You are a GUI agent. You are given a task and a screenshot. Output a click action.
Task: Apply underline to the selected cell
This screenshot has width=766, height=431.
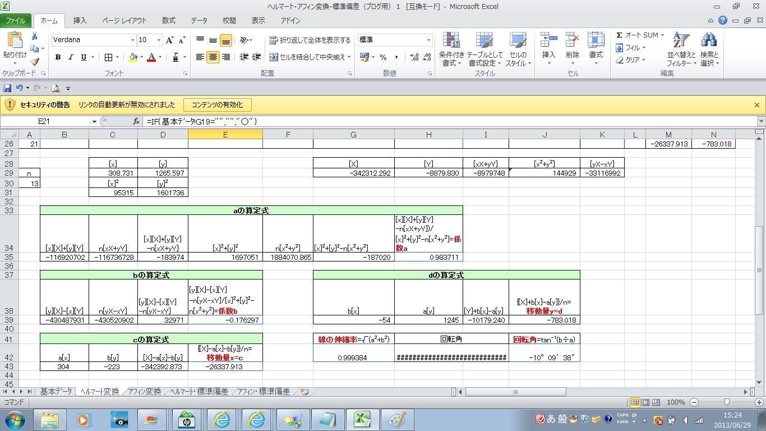(x=82, y=57)
